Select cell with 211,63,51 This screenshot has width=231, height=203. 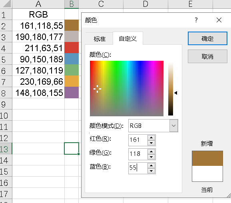[x=38, y=48]
